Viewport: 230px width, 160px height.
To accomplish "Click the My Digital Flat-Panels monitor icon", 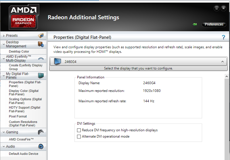I will coord(41,76).
